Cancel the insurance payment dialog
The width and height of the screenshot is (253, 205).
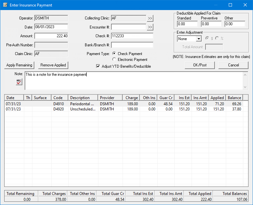pos(233,65)
